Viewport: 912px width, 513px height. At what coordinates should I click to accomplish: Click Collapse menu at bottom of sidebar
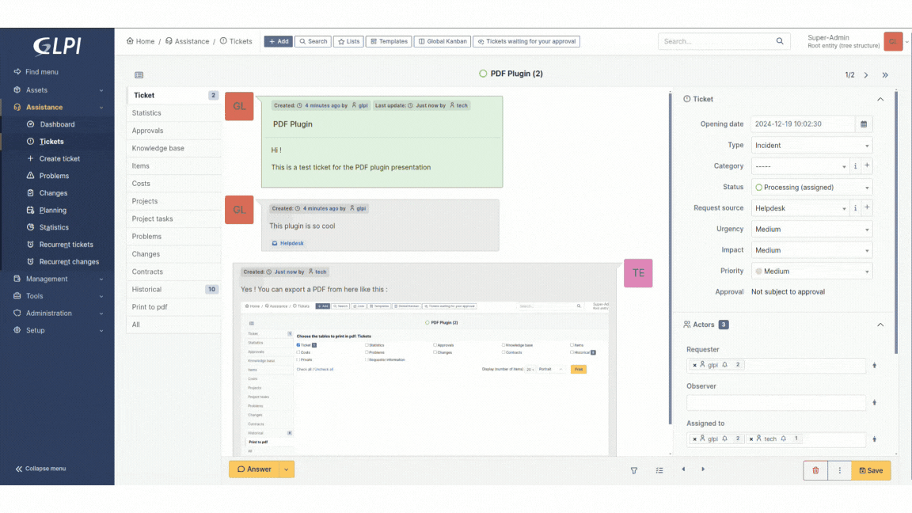pos(40,469)
